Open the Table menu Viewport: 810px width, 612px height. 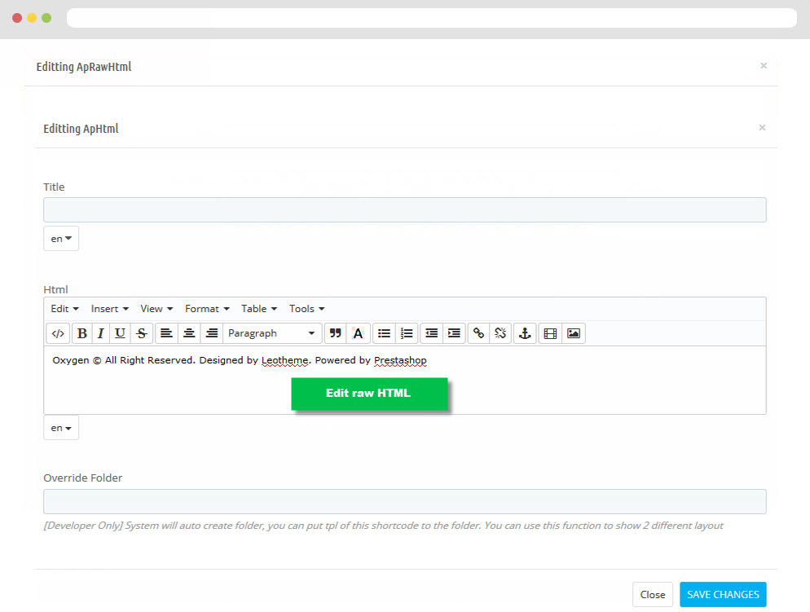click(259, 309)
